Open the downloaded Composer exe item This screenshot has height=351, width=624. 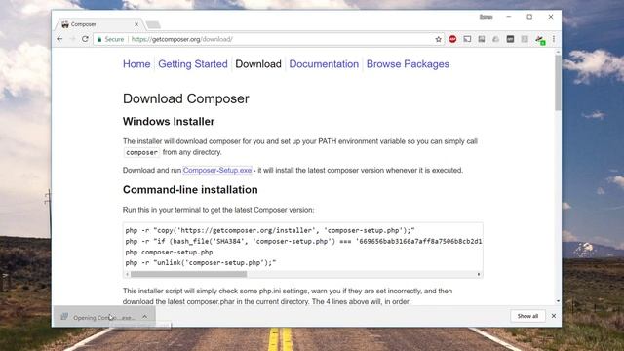pos(103,317)
